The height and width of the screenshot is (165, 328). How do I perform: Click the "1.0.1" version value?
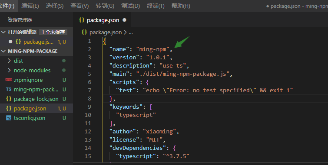click(158, 57)
